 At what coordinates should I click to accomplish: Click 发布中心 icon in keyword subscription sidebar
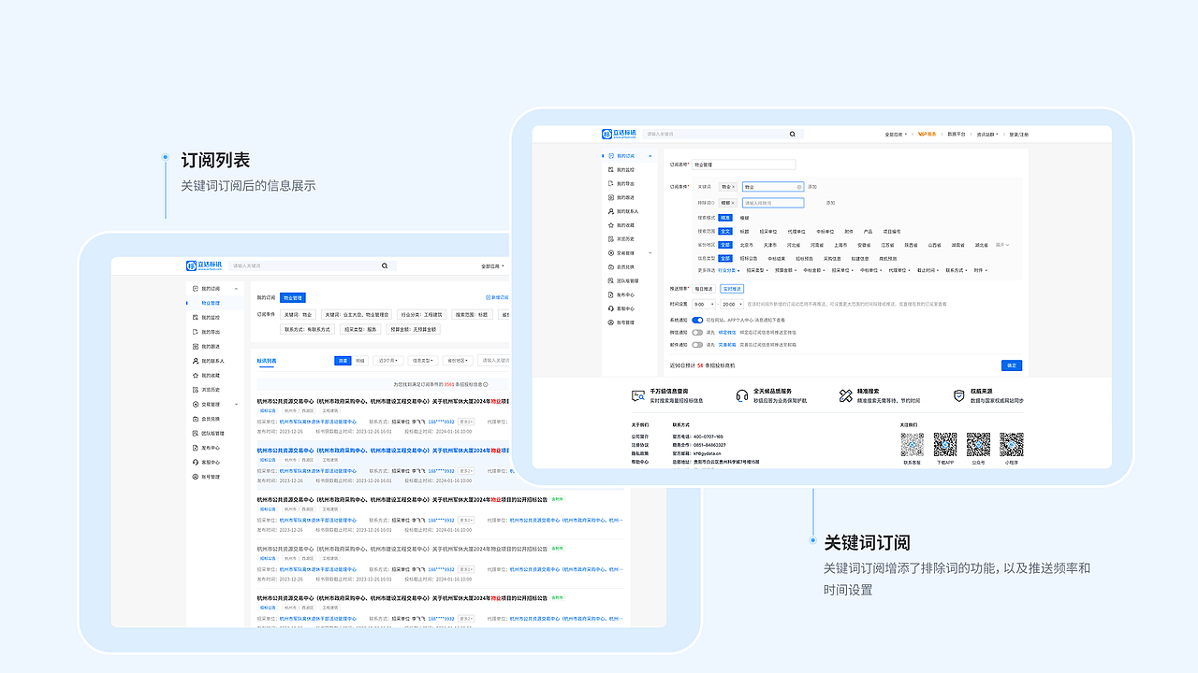point(610,294)
